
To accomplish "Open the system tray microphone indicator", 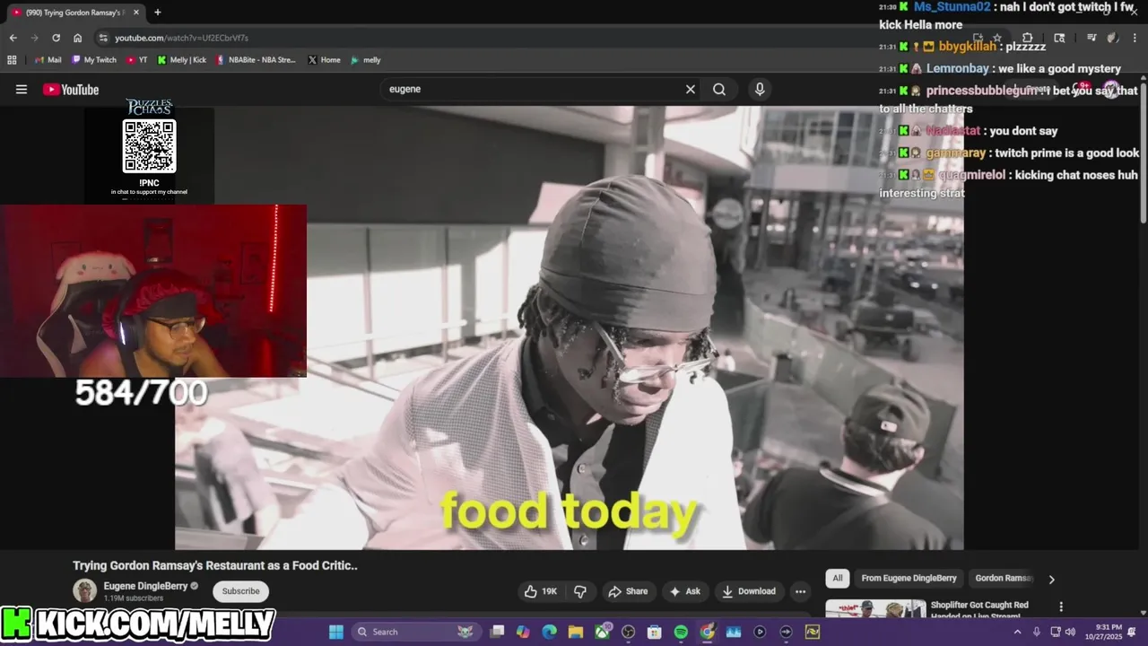I will click(x=1037, y=632).
